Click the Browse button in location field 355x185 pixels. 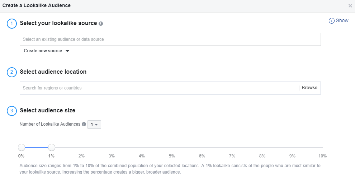(x=309, y=88)
